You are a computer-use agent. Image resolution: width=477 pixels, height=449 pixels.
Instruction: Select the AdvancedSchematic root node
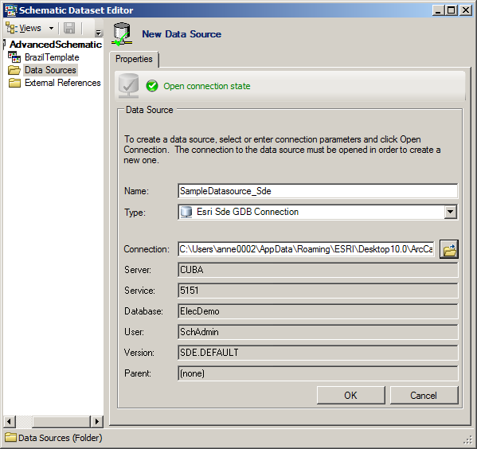(56, 45)
